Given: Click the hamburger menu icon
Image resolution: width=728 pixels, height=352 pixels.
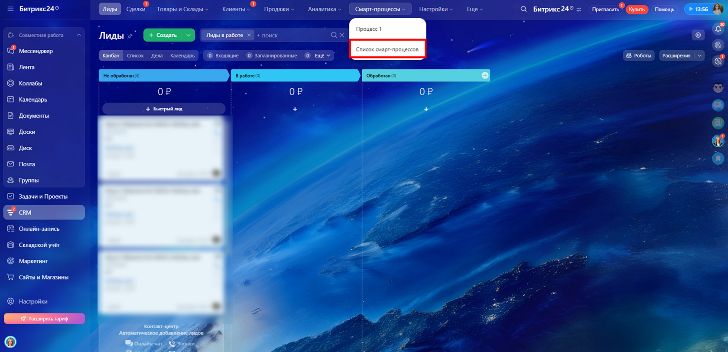Looking at the screenshot, I should coord(10,9).
